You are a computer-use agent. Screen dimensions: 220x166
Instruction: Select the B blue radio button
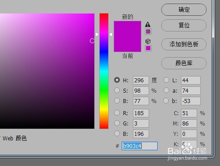117,133
